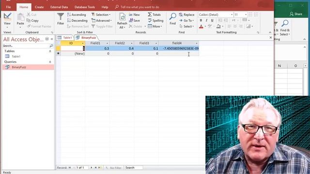Open the font name combo box
310x174 pixels.
(x=216, y=14)
